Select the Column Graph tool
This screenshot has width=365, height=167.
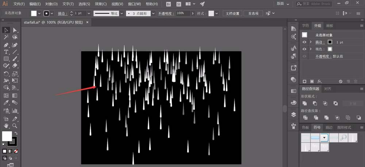point(15,111)
